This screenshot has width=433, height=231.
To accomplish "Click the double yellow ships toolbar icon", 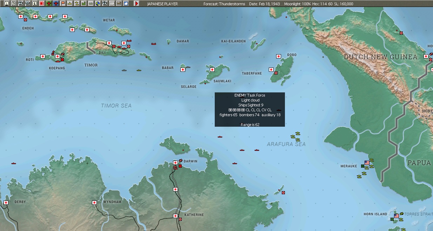I will [x=76, y=3].
